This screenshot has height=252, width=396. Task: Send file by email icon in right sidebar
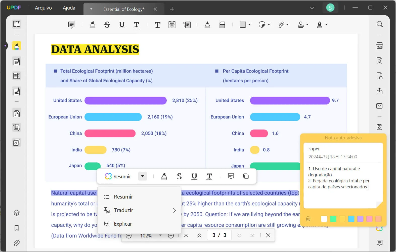pyautogui.click(x=380, y=106)
